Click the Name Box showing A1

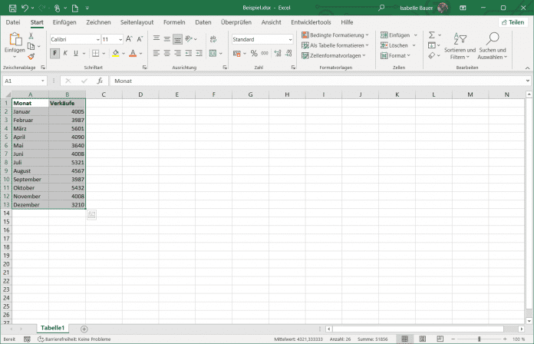pyautogui.click(x=23, y=81)
